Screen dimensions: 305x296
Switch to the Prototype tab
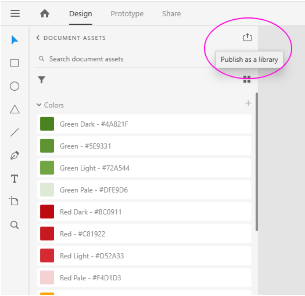pos(127,14)
